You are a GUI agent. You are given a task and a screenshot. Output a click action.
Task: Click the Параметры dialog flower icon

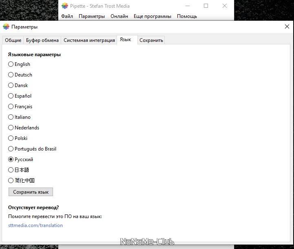pos(6,26)
